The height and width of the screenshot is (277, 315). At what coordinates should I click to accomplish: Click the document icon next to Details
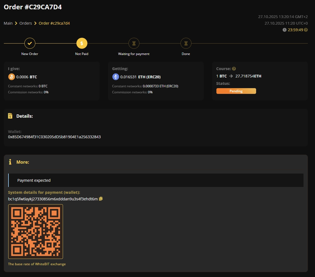10,116
